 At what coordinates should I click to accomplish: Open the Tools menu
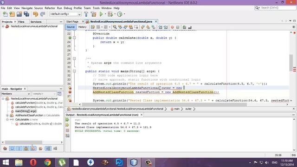[96, 8]
